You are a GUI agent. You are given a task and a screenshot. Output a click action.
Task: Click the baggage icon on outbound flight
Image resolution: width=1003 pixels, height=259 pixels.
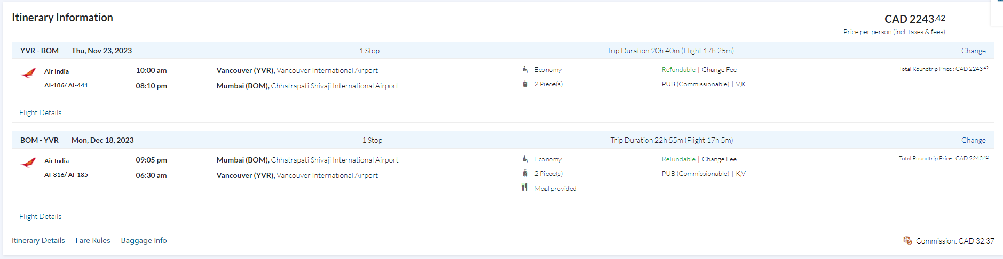pyautogui.click(x=525, y=84)
